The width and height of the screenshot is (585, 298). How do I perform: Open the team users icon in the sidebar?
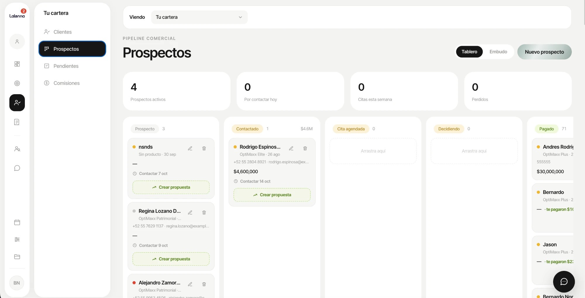coord(17,149)
